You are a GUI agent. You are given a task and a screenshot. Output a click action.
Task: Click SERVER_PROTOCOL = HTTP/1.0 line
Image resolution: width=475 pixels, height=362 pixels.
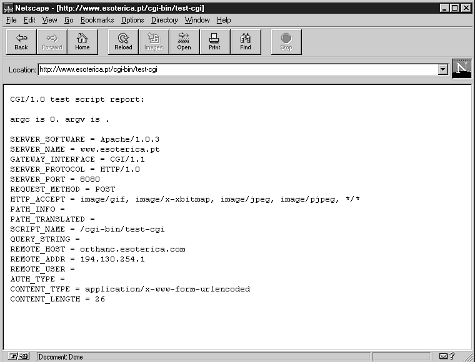(x=75, y=169)
